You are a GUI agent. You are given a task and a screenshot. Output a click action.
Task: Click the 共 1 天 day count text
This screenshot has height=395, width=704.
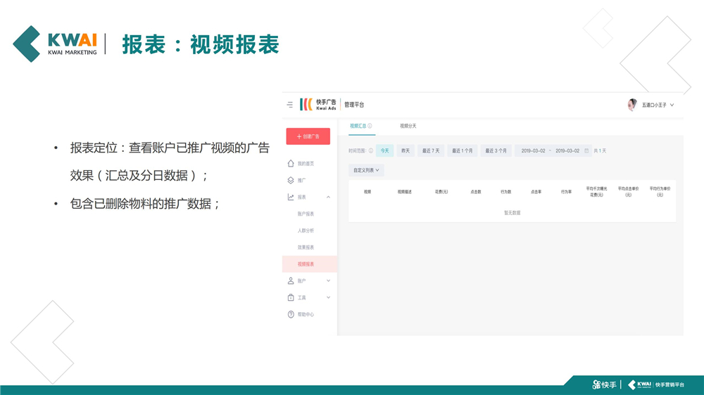coord(600,150)
